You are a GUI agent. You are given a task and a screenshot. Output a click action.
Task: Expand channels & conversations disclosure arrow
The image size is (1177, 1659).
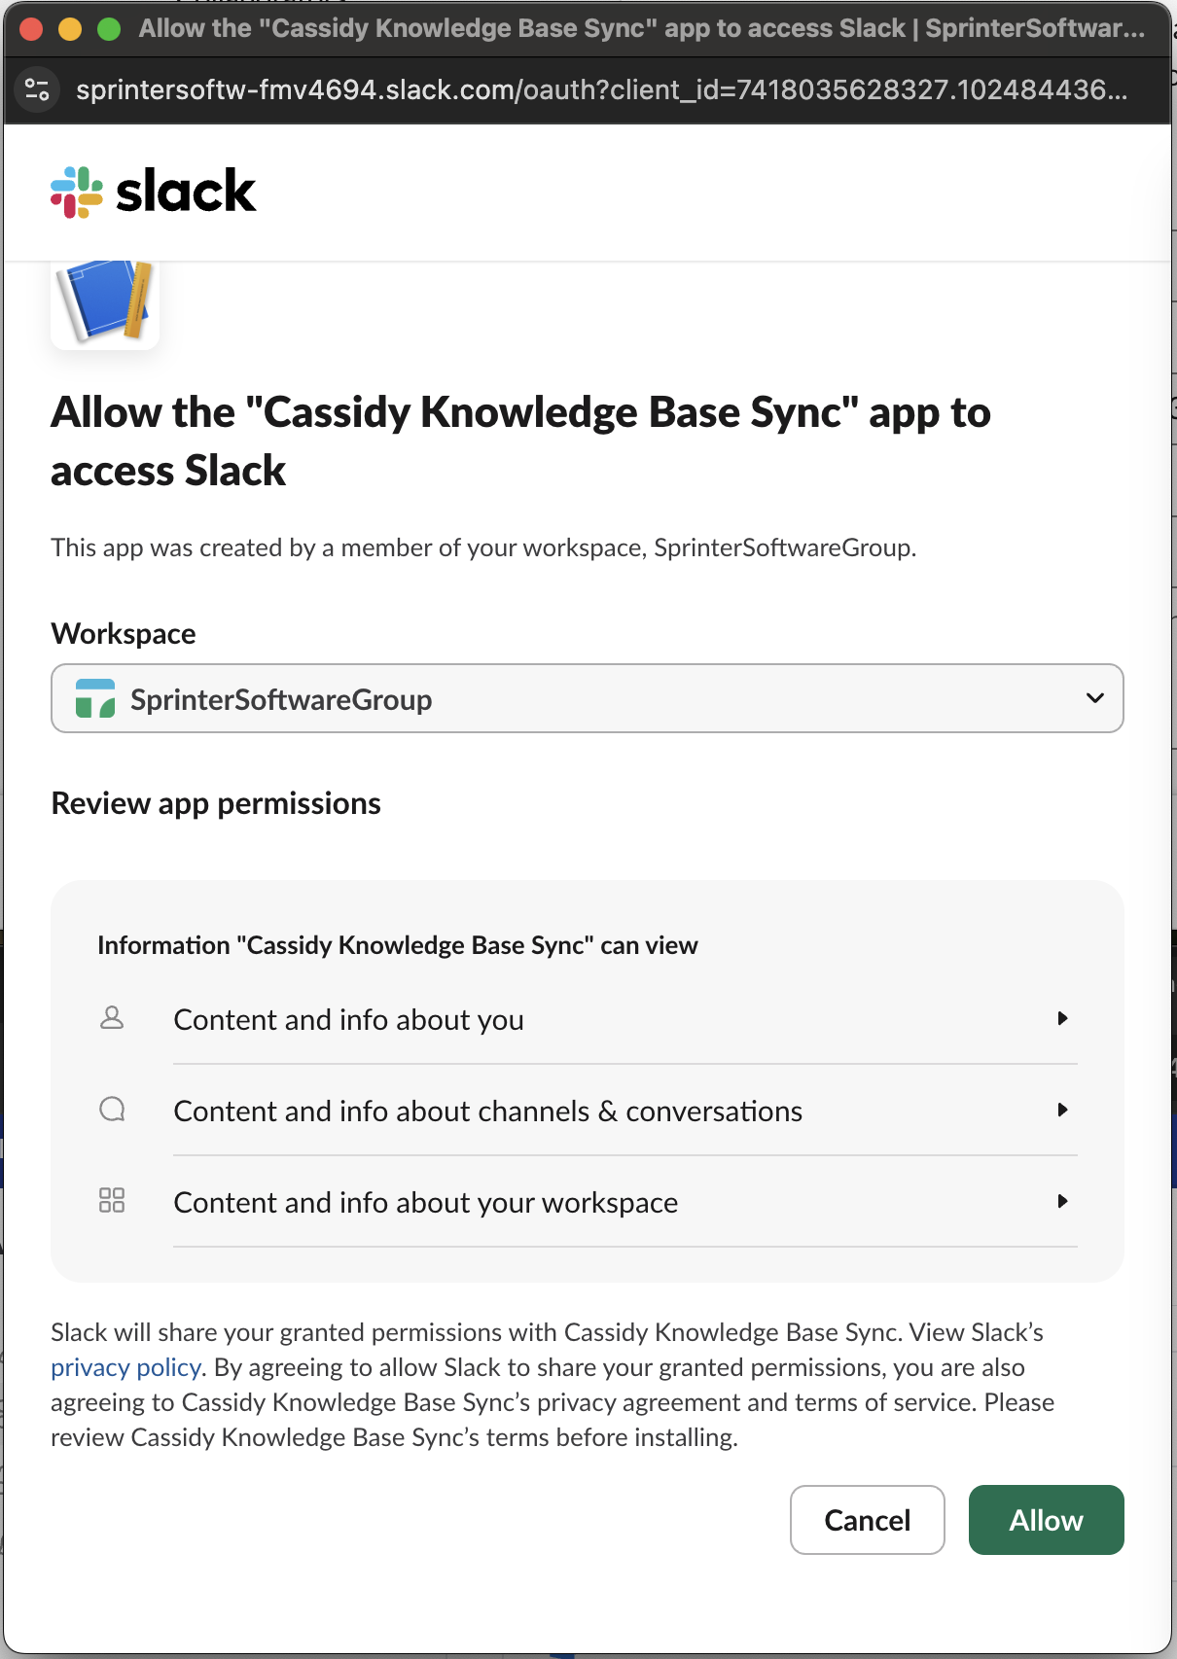point(1063,1110)
